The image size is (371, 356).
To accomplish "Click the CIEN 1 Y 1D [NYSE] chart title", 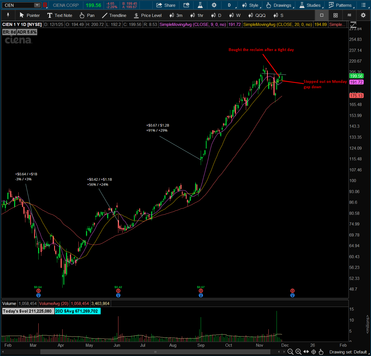I will (22, 25).
